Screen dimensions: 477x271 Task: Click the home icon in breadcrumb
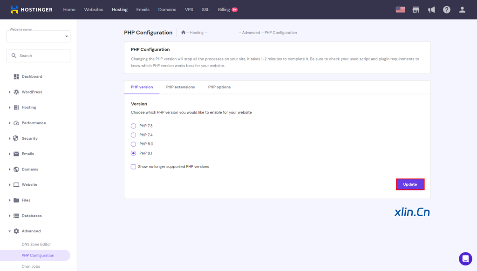183,33
